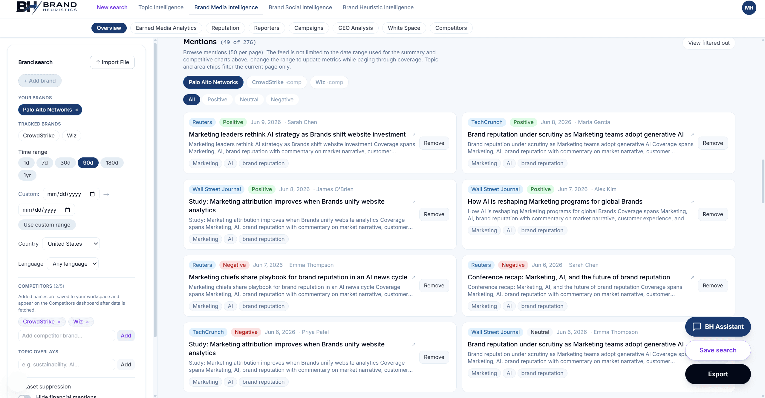Image resolution: width=765 pixels, height=398 pixels.
Task: Show CrowdStrike comp mentions
Action: pyautogui.click(x=276, y=82)
